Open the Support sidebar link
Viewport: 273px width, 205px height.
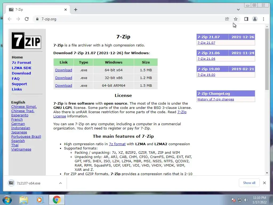click(x=19, y=84)
